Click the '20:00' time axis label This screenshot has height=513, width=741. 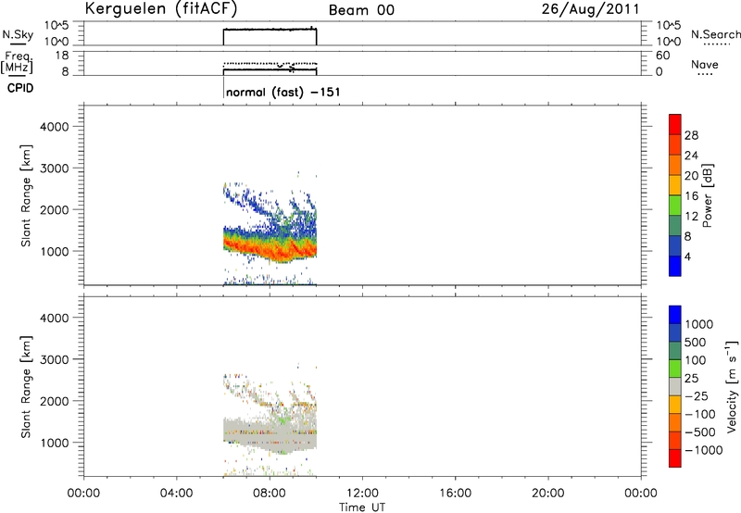(547, 494)
